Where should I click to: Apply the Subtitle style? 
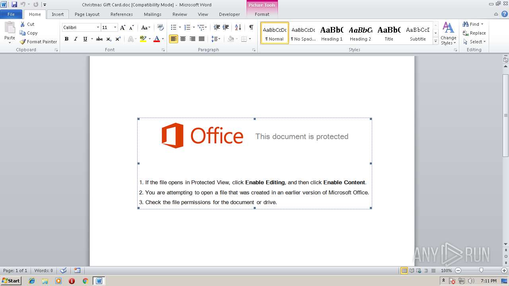pyautogui.click(x=418, y=33)
